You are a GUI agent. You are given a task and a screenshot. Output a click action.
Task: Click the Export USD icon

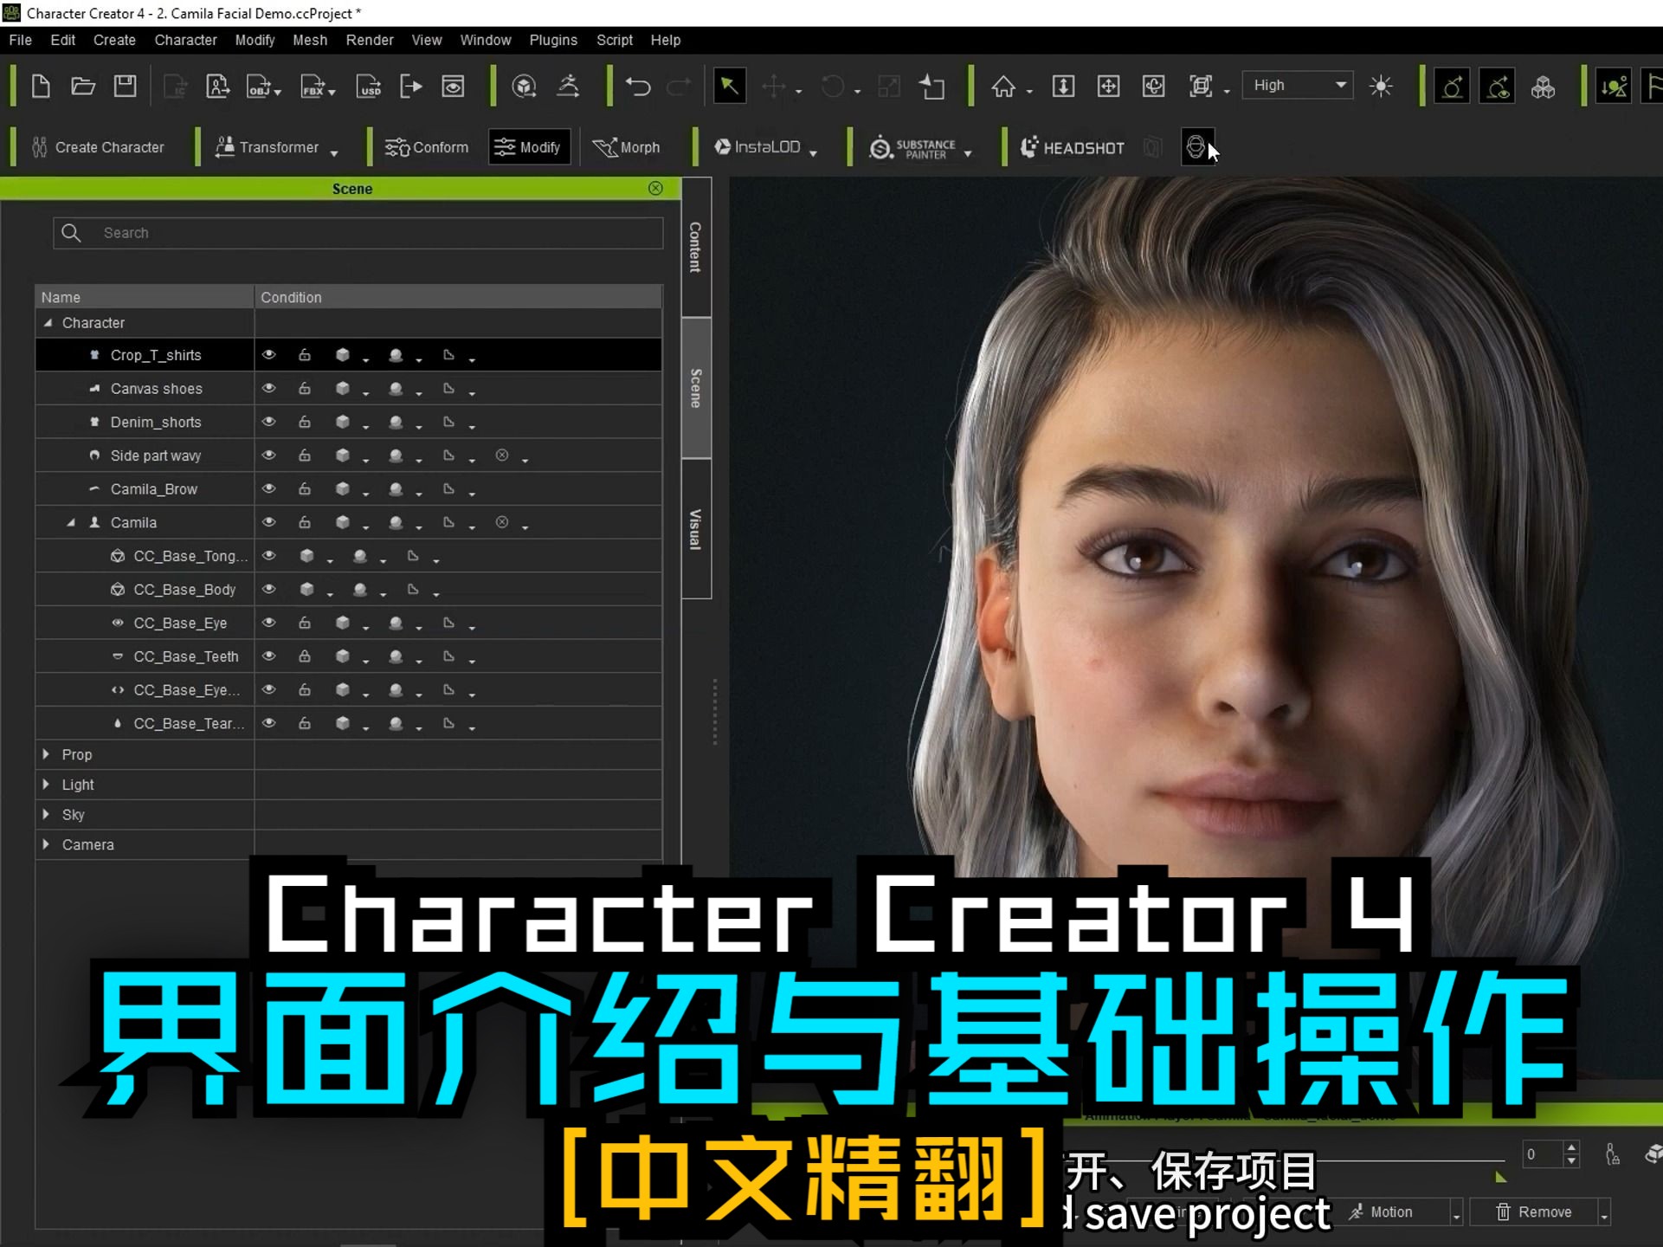[x=369, y=86]
